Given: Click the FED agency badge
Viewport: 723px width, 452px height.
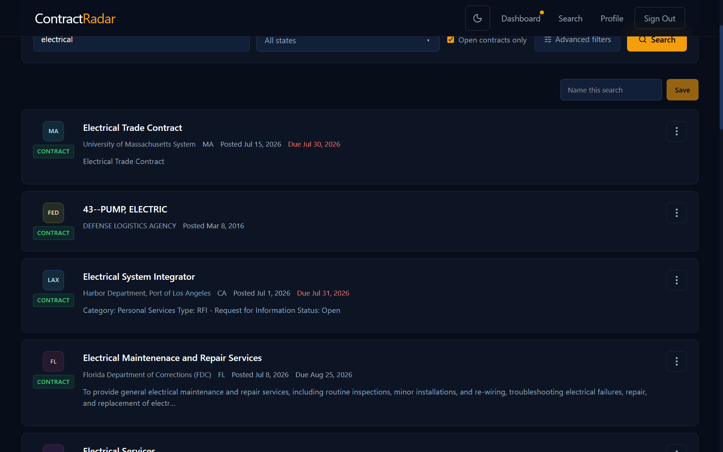Looking at the screenshot, I should [53, 213].
